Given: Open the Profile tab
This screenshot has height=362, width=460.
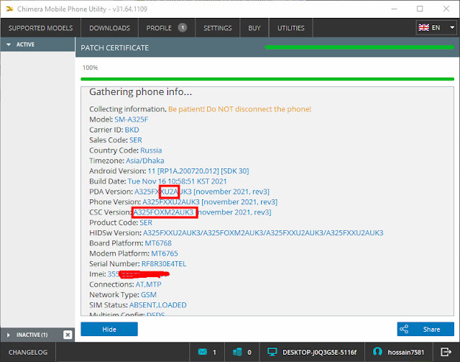Looking at the screenshot, I should click(x=166, y=28).
